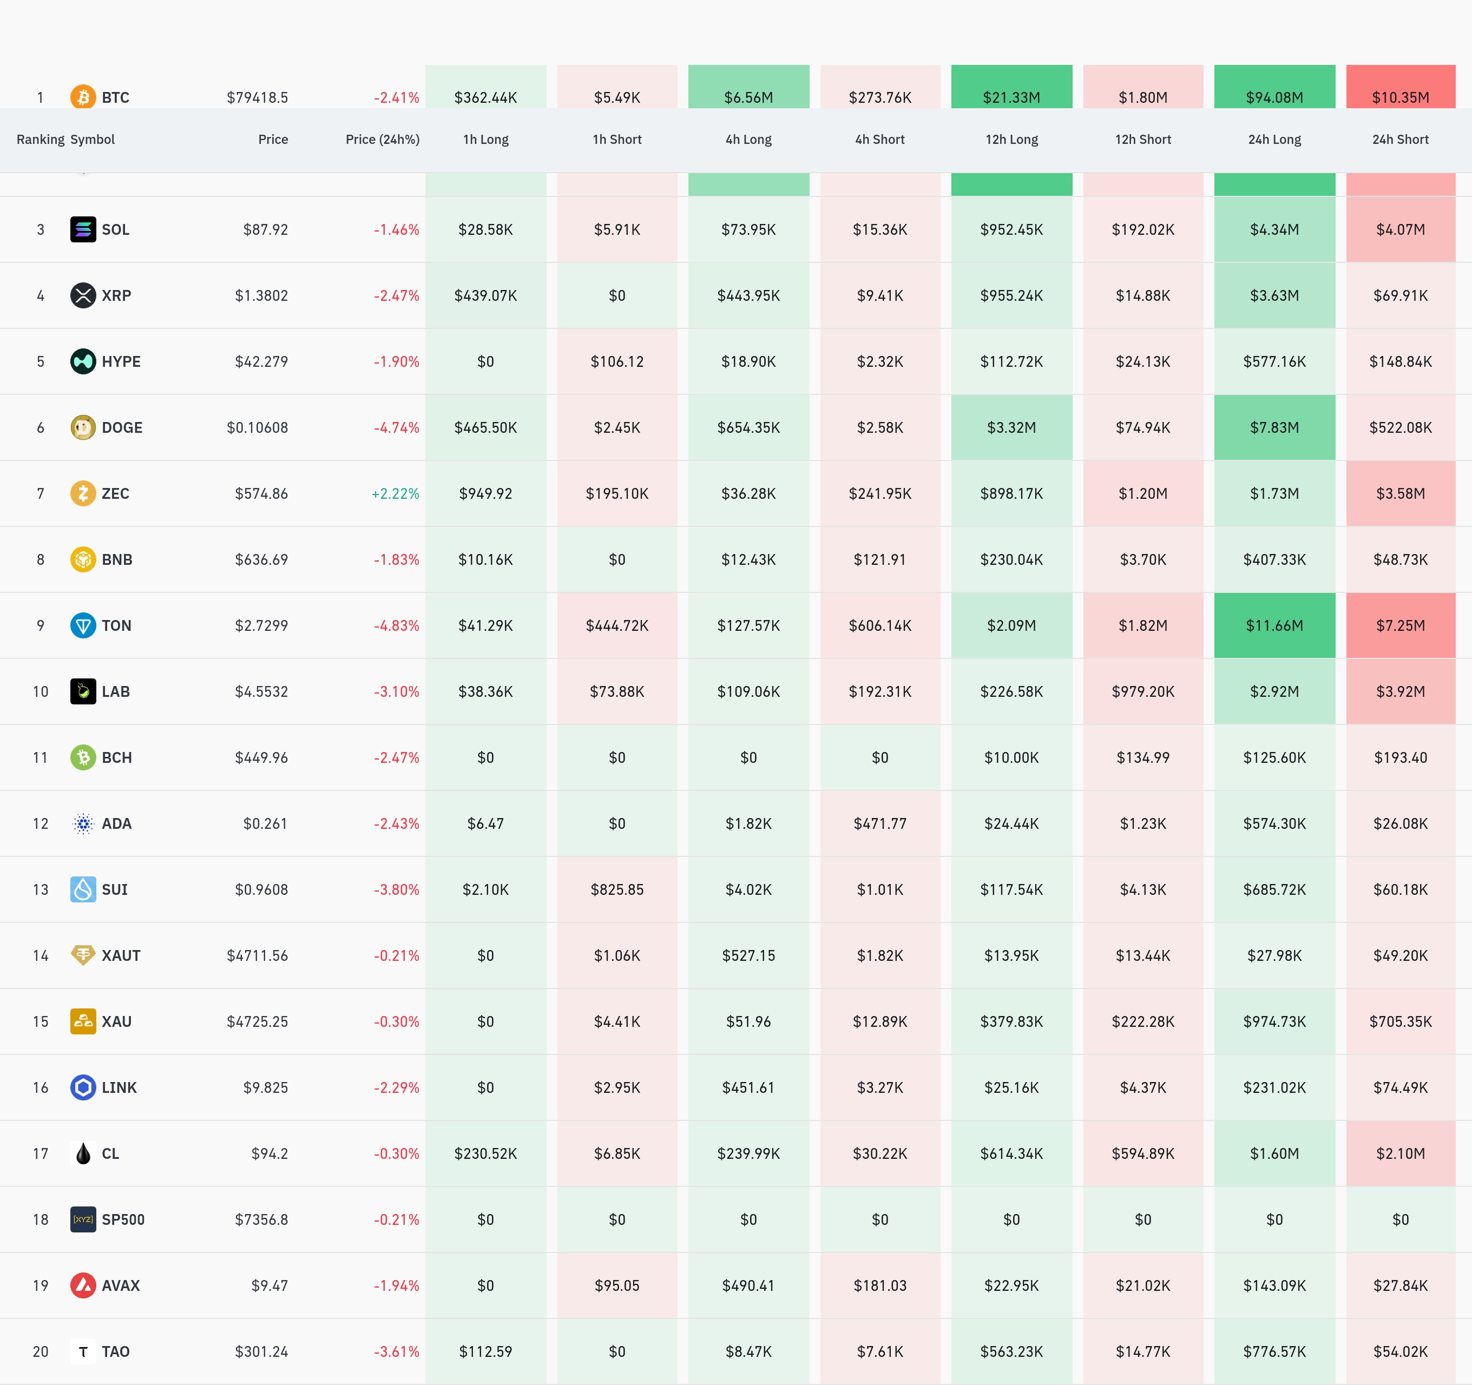Click the Dogecoin icon
The image size is (1472, 1385).
click(83, 427)
